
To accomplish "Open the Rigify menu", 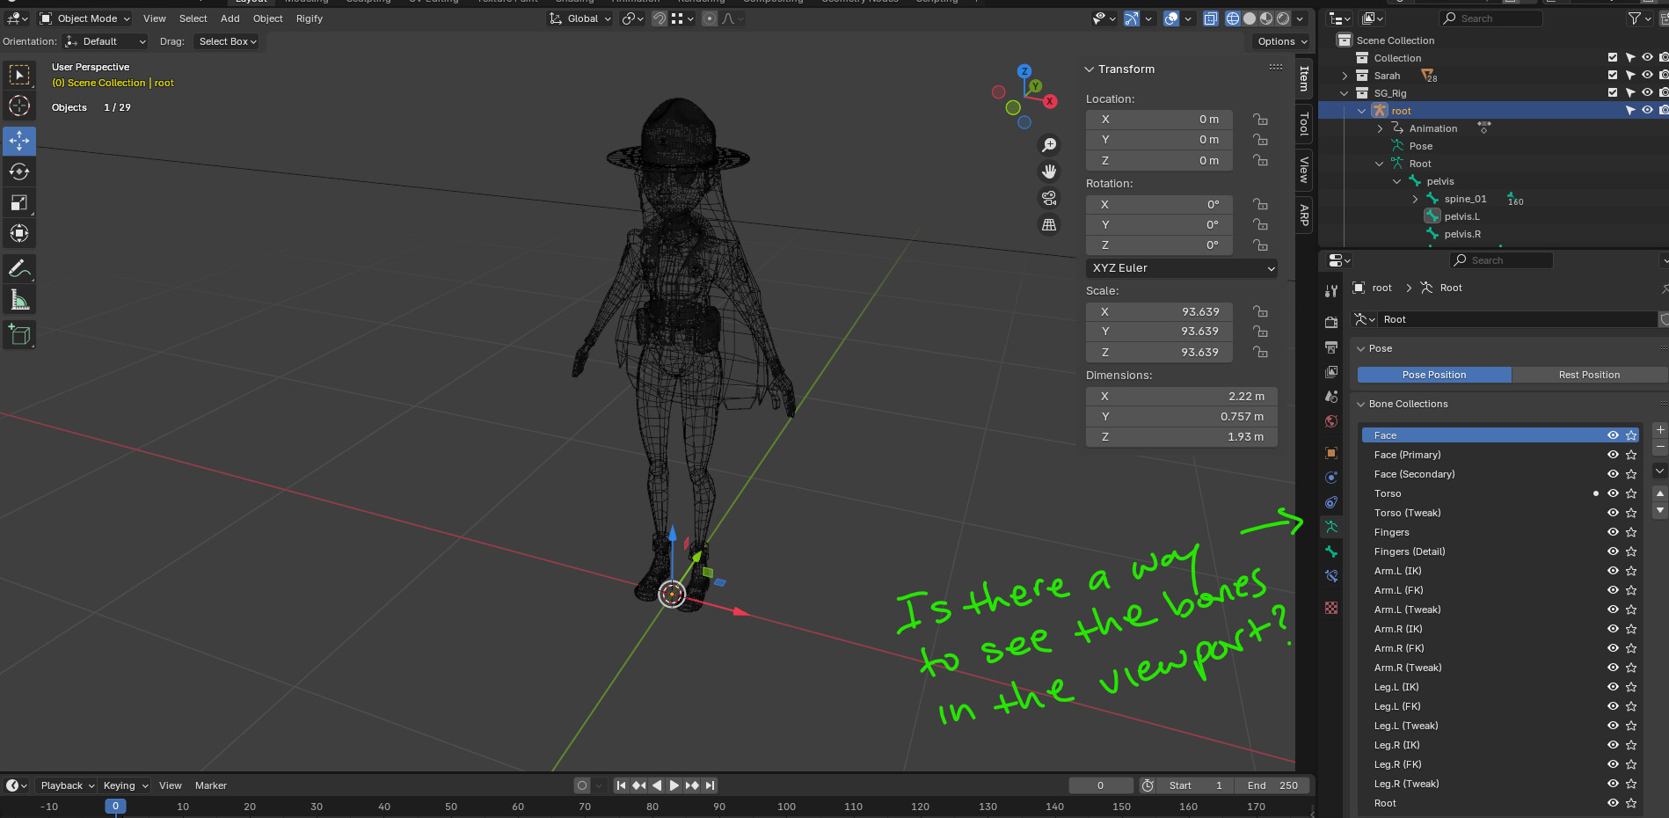I will pyautogui.click(x=310, y=18).
